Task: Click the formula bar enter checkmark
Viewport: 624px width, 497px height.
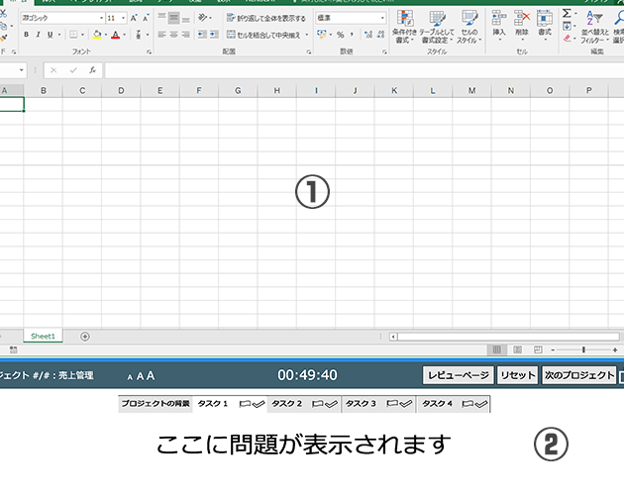Action: pyautogui.click(x=73, y=70)
